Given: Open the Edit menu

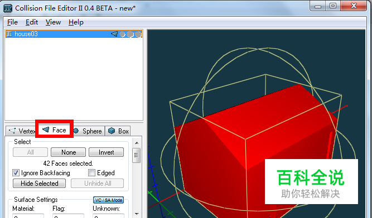Looking at the screenshot, I should [32, 22].
